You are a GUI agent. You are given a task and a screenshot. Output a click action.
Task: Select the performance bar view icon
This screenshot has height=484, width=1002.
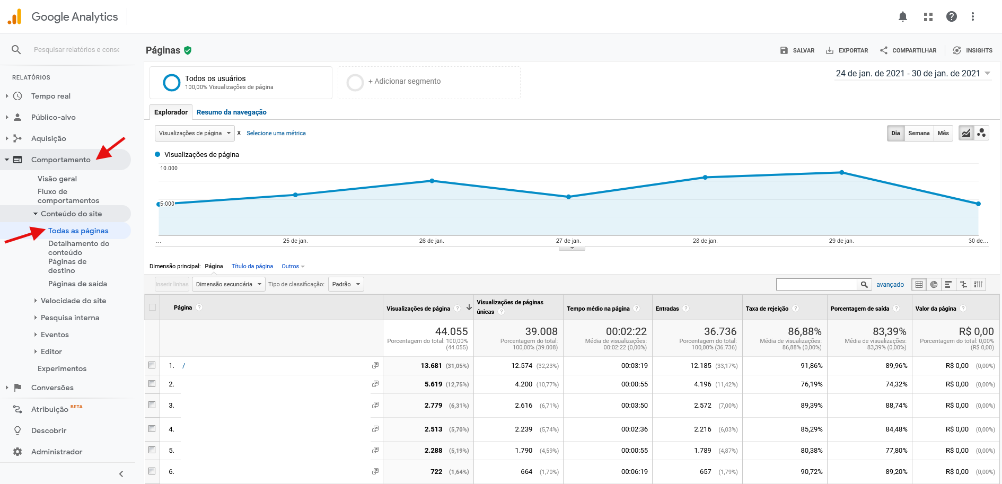(x=948, y=285)
